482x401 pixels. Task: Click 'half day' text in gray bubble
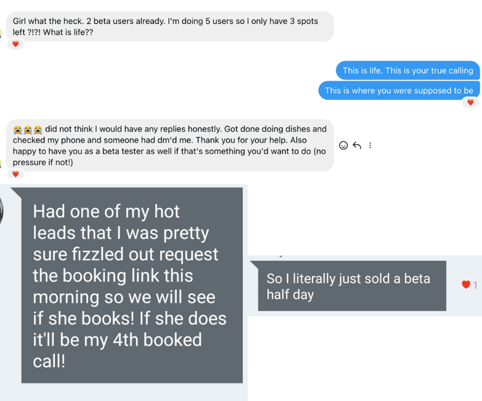pos(290,294)
